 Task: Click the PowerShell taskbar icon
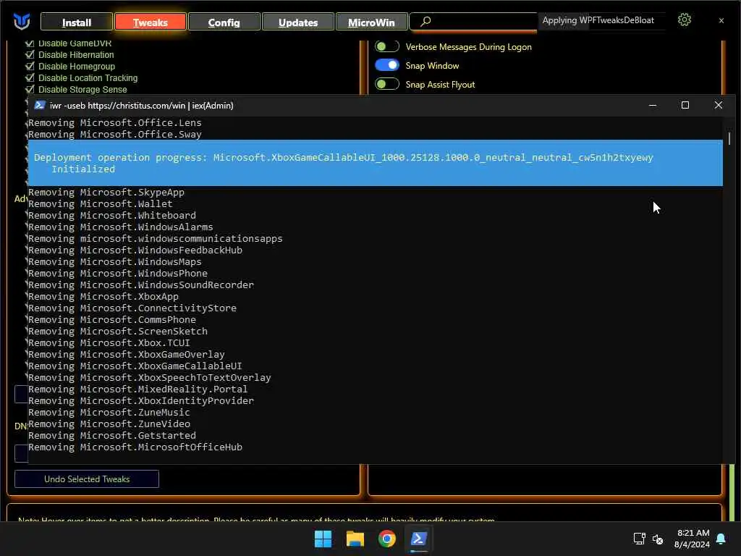click(x=419, y=539)
